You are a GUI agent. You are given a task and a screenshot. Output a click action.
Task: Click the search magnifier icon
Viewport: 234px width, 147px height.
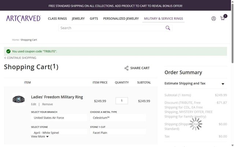[x=168, y=28]
